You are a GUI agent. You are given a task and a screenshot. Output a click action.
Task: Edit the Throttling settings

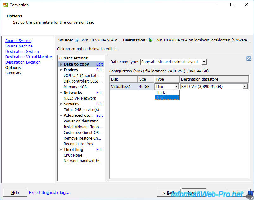(x=99, y=150)
